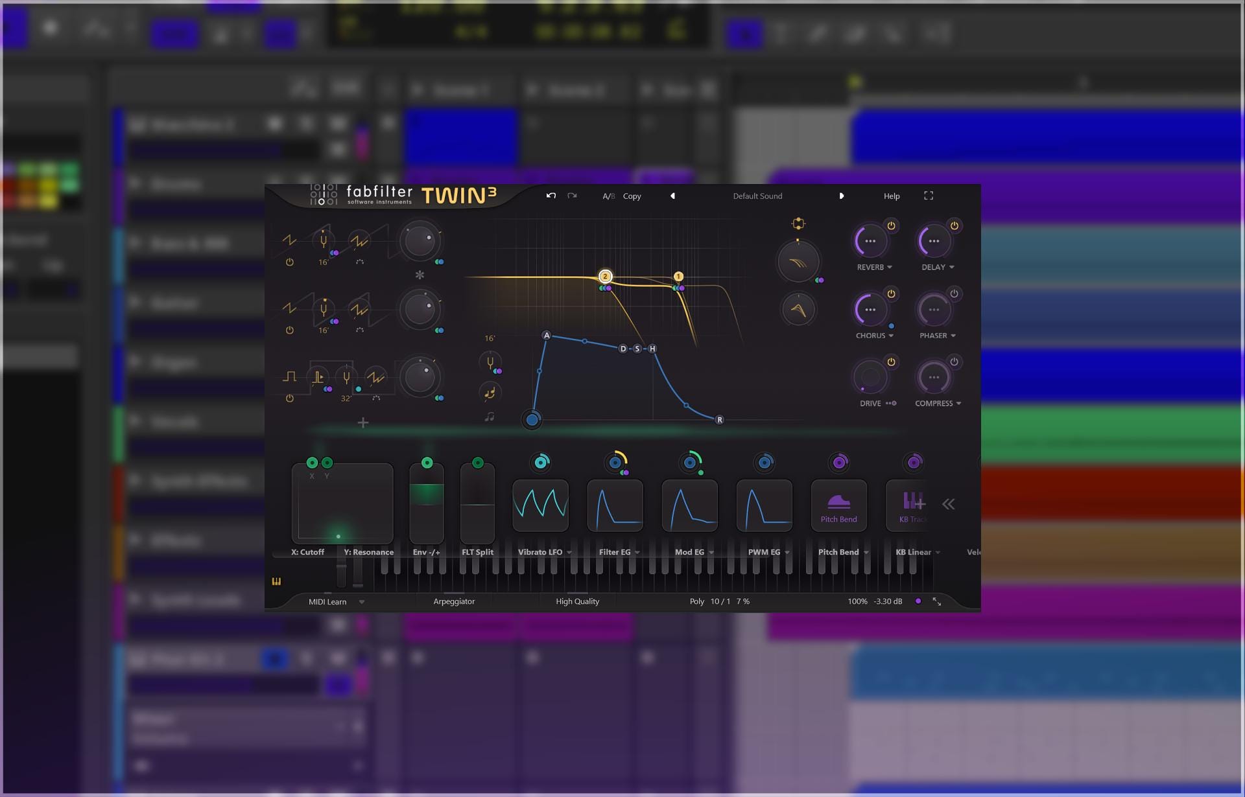Go to the next preset arrow
The width and height of the screenshot is (1245, 797).
click(x=842, y=196)
